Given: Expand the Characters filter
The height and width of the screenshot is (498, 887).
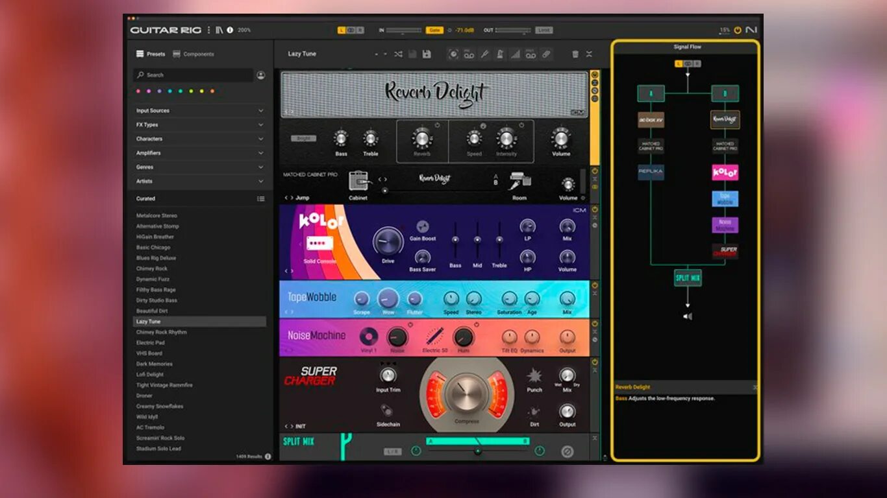Looking at the screenshot, I should [200, 139].
